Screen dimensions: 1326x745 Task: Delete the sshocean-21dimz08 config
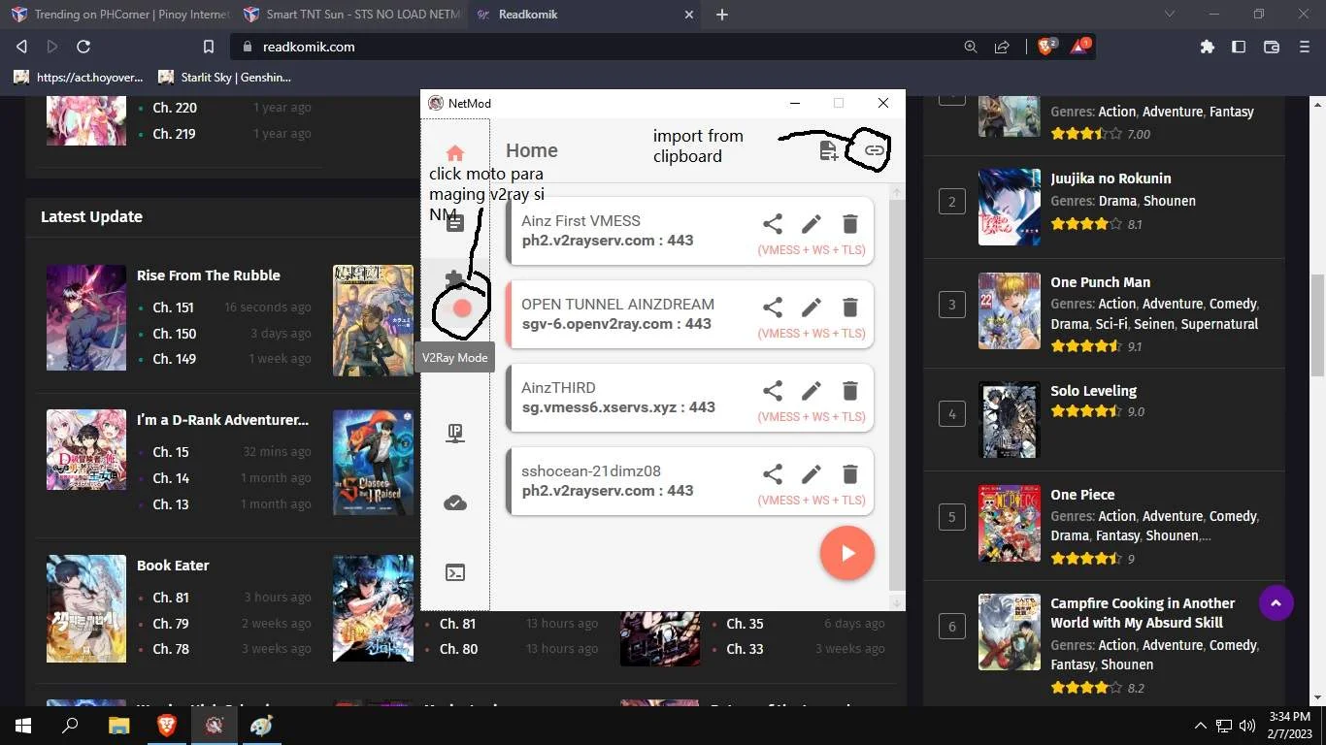point(850,474)
